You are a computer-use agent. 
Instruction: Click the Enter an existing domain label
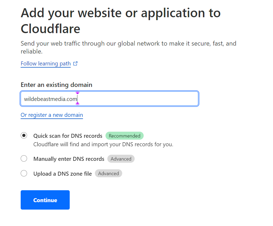point(56,85)
